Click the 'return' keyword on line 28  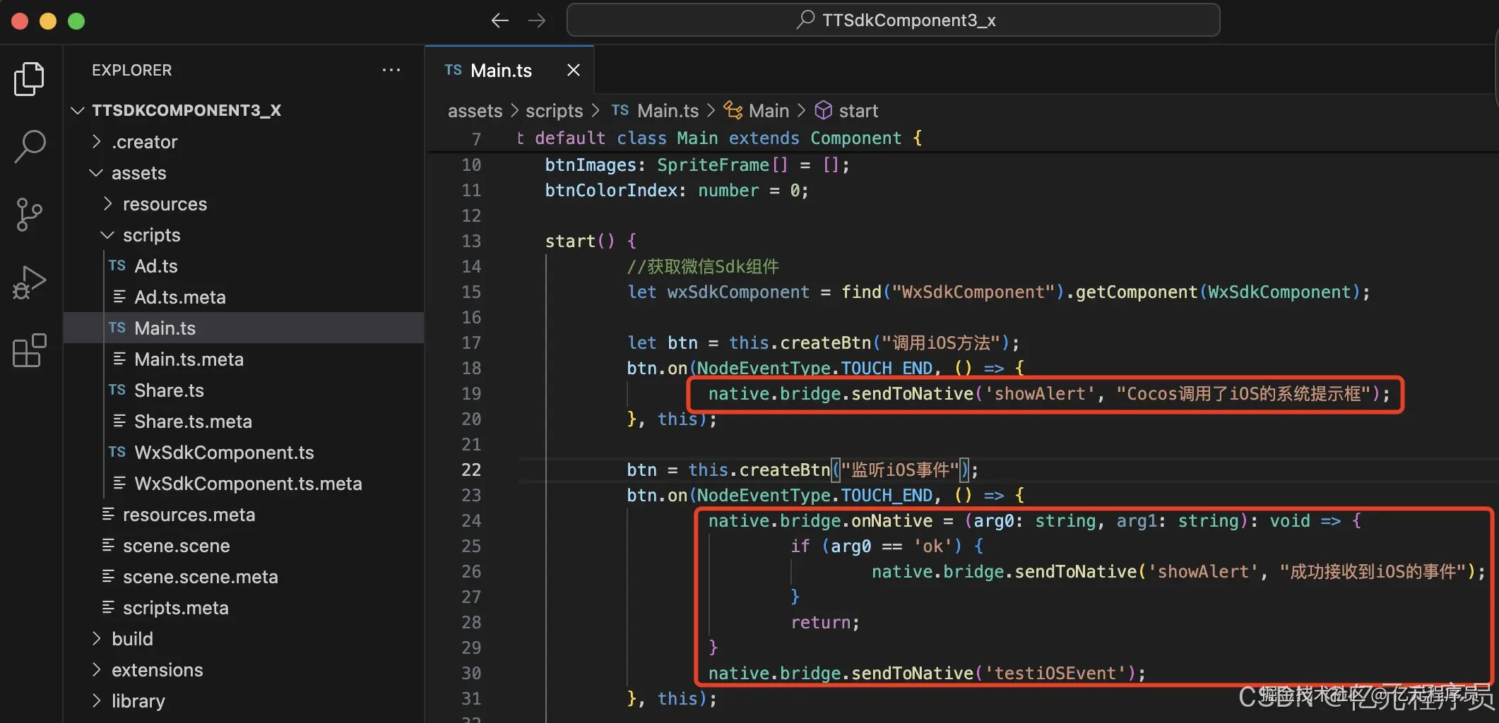tap(820, 622)
